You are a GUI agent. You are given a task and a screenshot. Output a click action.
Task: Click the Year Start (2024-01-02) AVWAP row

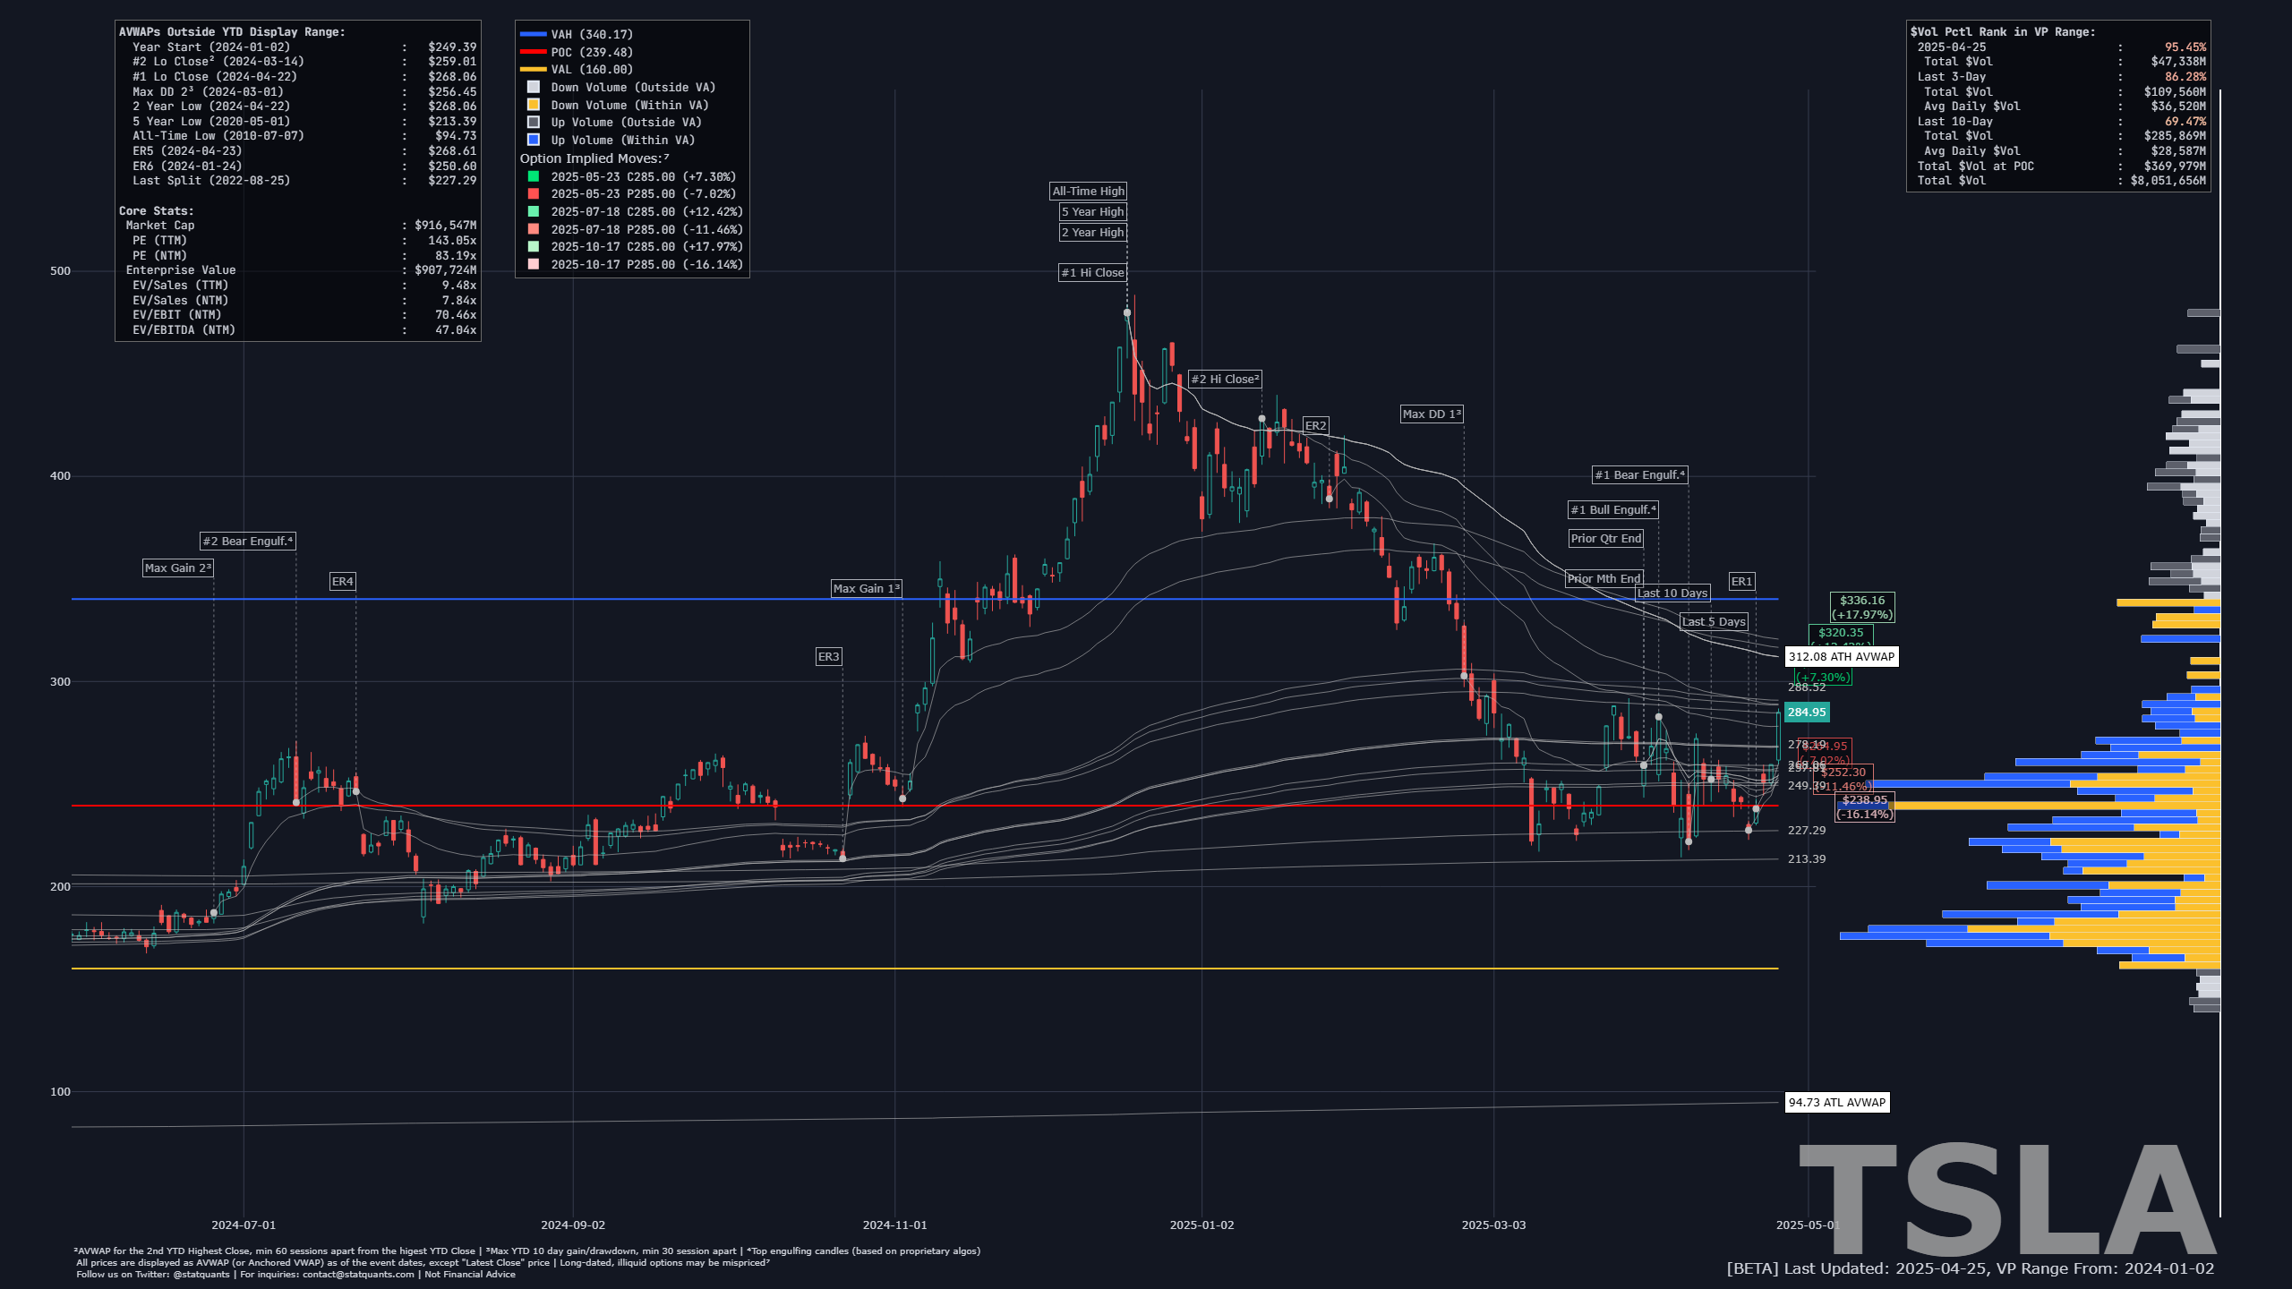[x=304, y=47]
